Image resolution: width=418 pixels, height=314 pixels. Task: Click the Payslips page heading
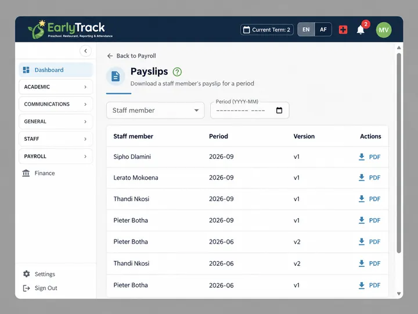coord(149,72)
